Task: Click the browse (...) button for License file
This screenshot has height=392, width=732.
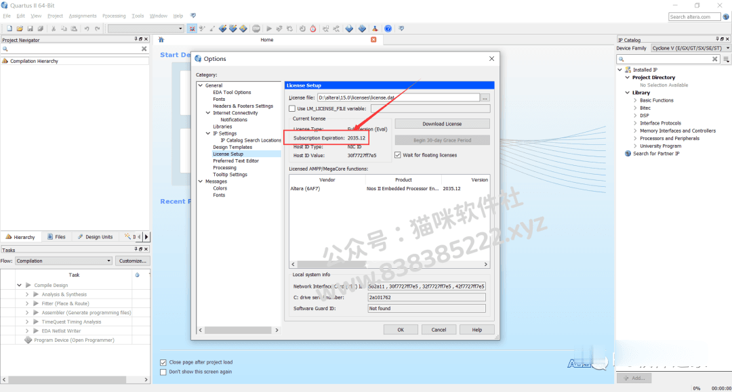Action: click(x=485, y=97)
